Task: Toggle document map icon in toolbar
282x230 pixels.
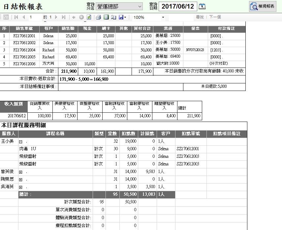Action: [x=6, y=17]
